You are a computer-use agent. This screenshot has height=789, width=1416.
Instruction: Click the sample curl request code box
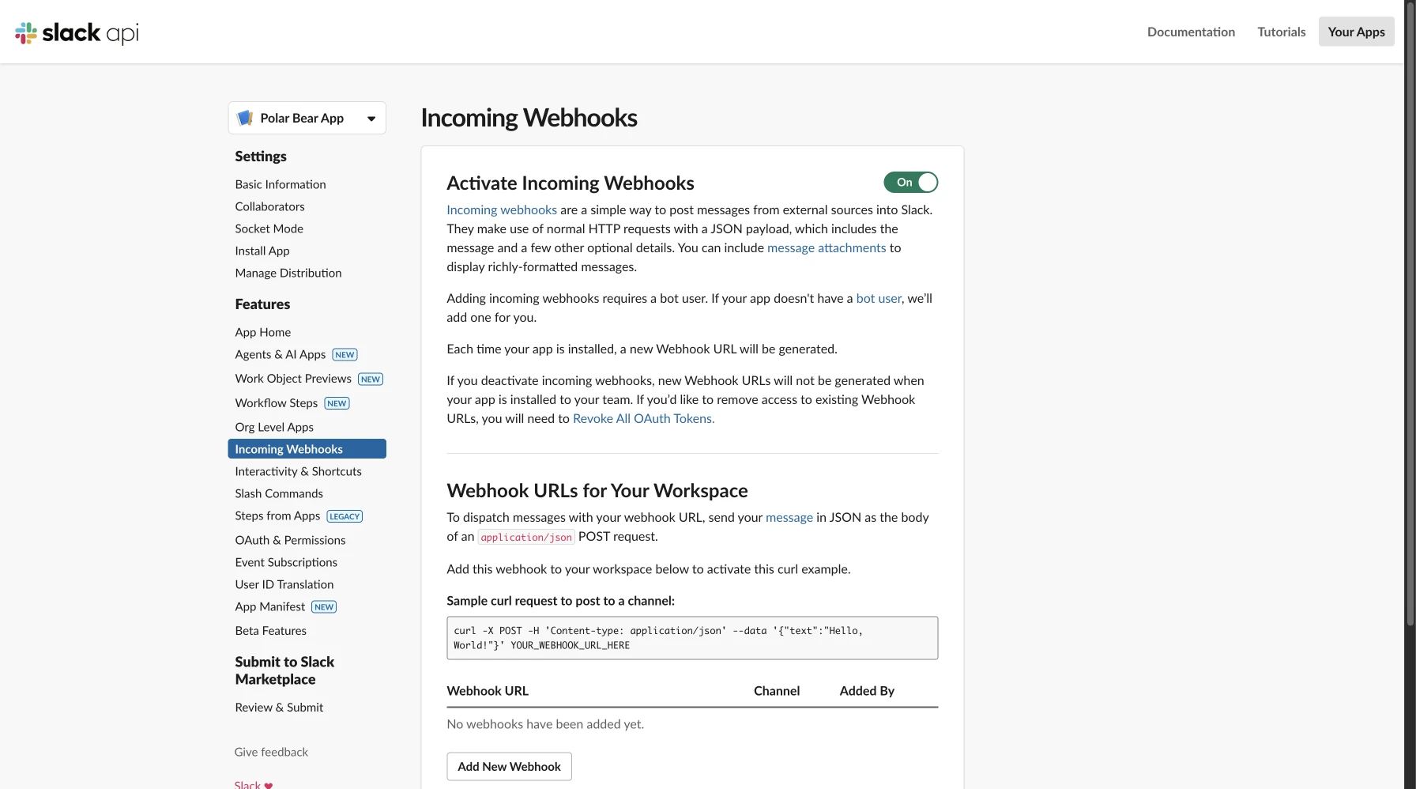click(x=692, y=638)
